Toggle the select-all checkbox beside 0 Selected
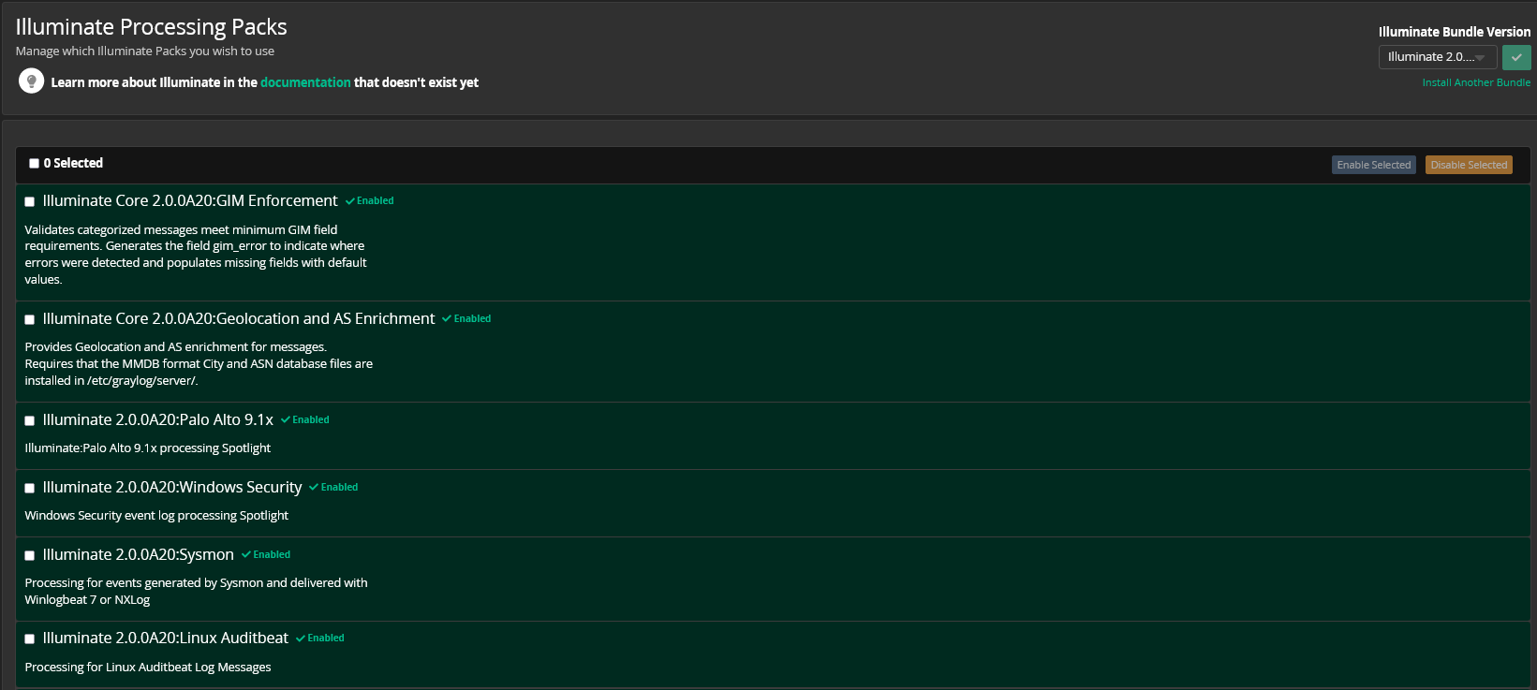The image size is (1537, 690). pos(34,163)
